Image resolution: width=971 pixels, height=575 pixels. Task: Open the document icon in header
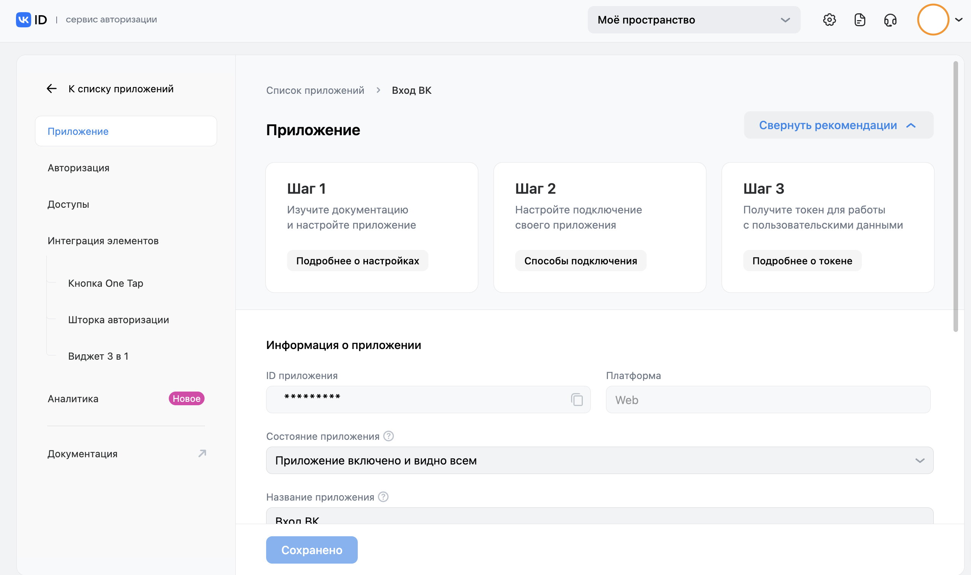click(860, 20)
